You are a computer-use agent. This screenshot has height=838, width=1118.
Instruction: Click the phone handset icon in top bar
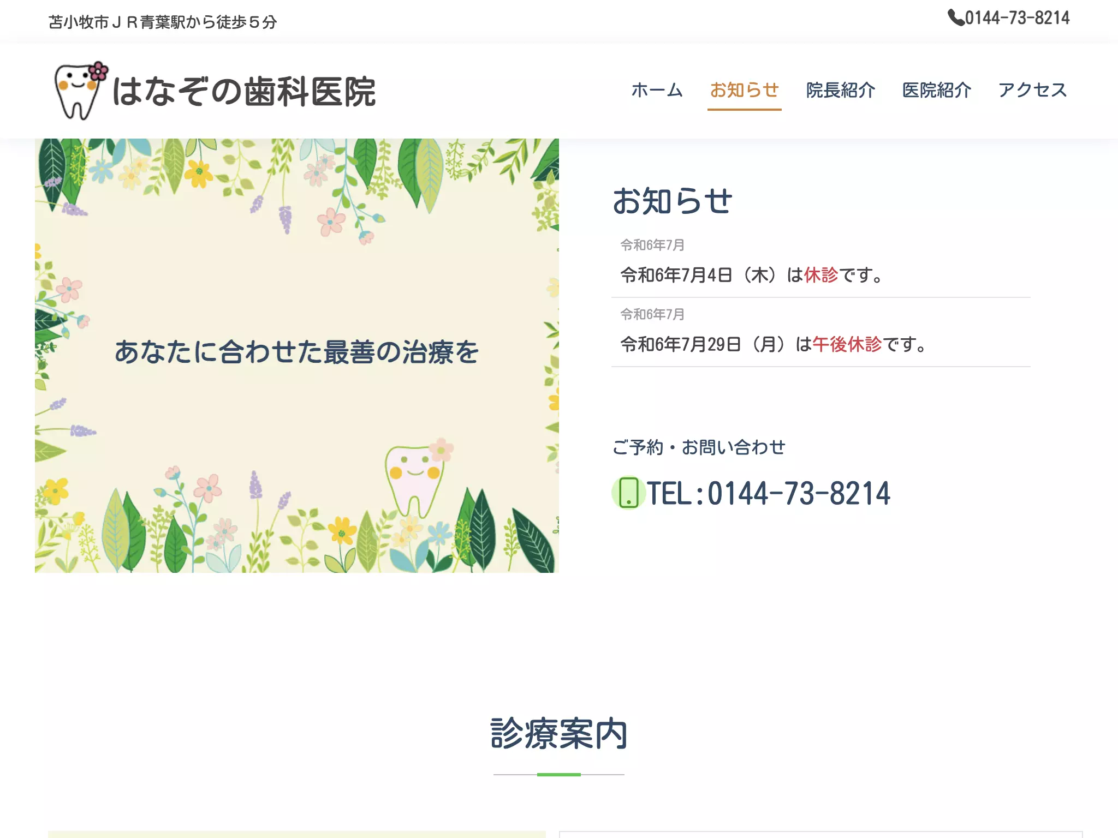coord(955,17)
